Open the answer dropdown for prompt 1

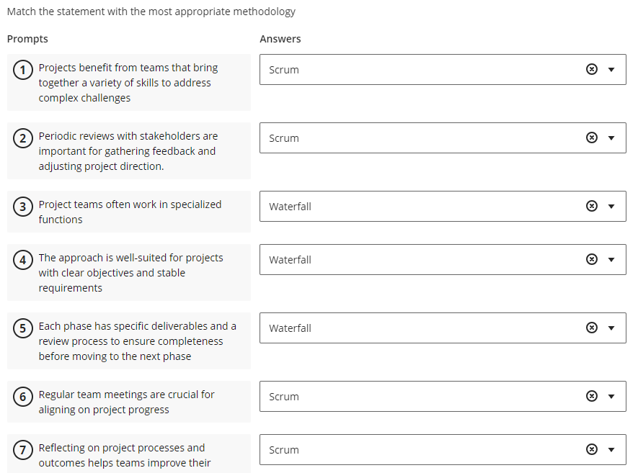point(613,69)
